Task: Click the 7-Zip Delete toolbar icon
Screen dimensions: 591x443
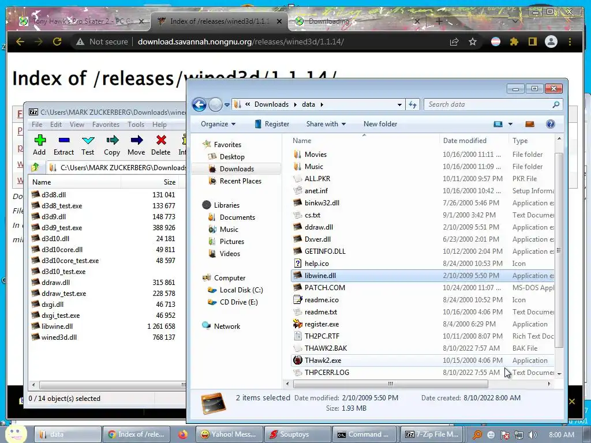Action: 161,141
